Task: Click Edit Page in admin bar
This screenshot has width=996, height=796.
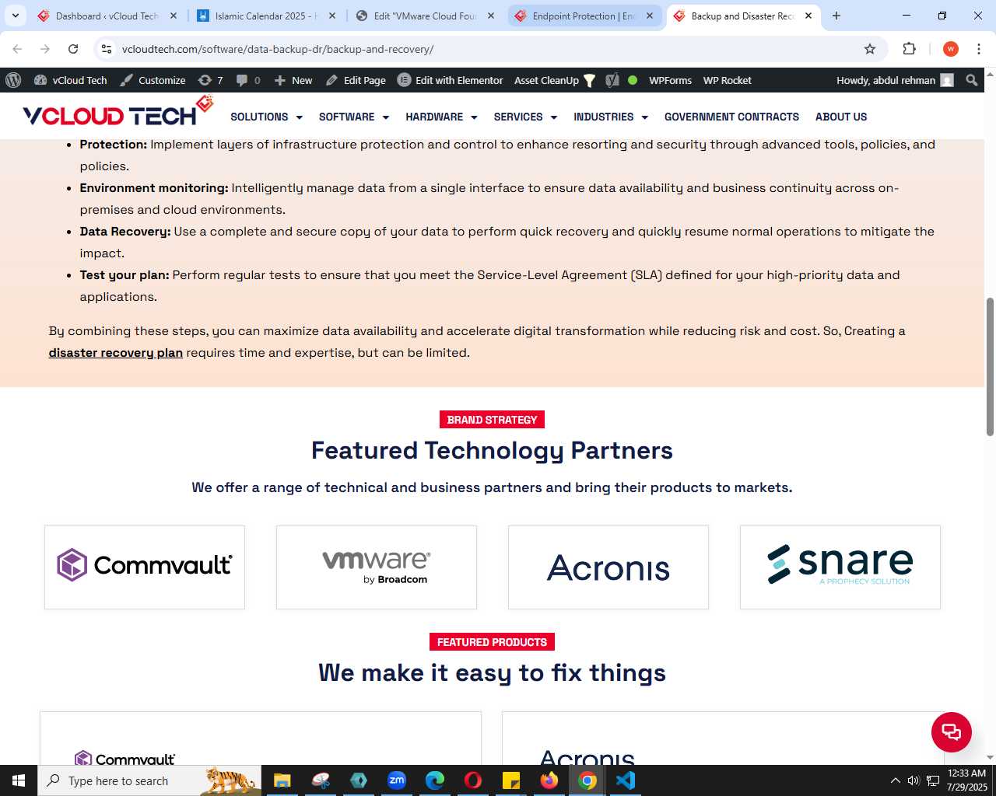Action: 356,80
